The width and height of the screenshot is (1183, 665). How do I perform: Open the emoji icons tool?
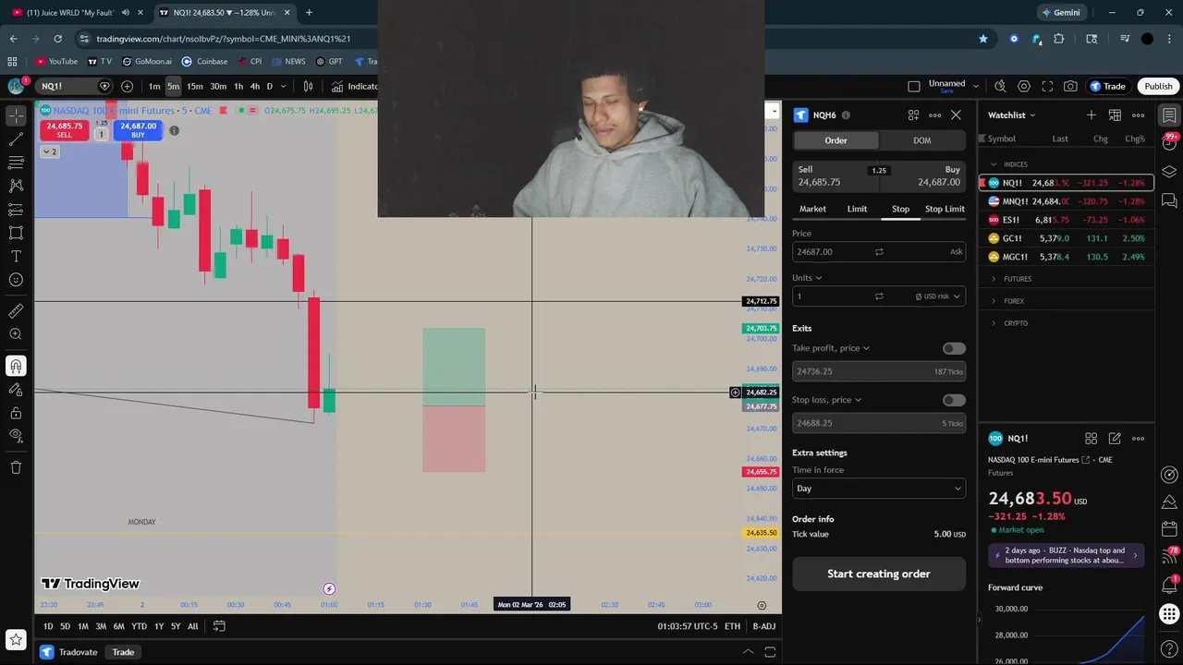point(16,280)
